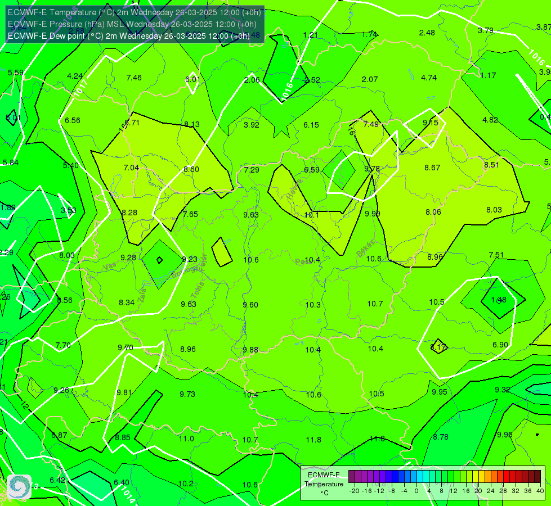
Task: Click the Tolna county label
Action: pos(198,290)
